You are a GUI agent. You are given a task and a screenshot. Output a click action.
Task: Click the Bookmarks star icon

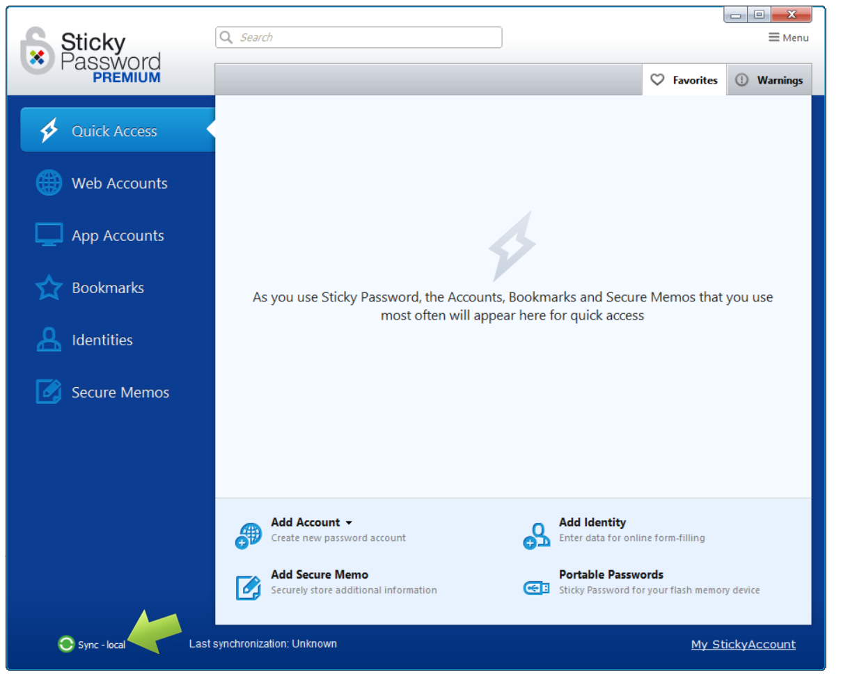49,288
